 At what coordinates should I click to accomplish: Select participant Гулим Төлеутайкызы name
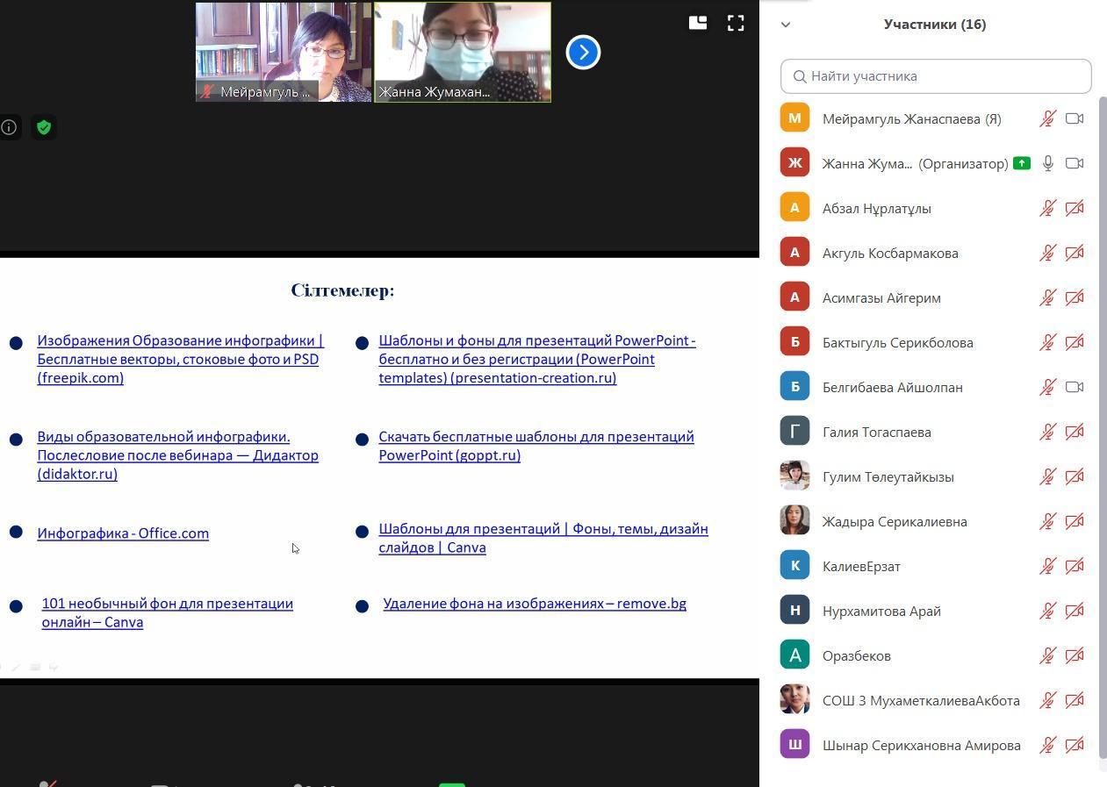point(888,476)
